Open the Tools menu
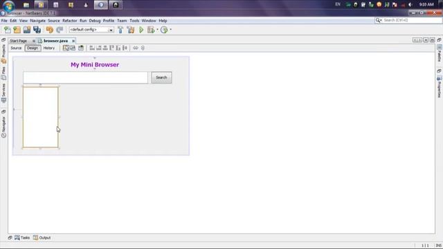Image resolution: width=443 pixels, height=249 pixels. tap(134, 21)
